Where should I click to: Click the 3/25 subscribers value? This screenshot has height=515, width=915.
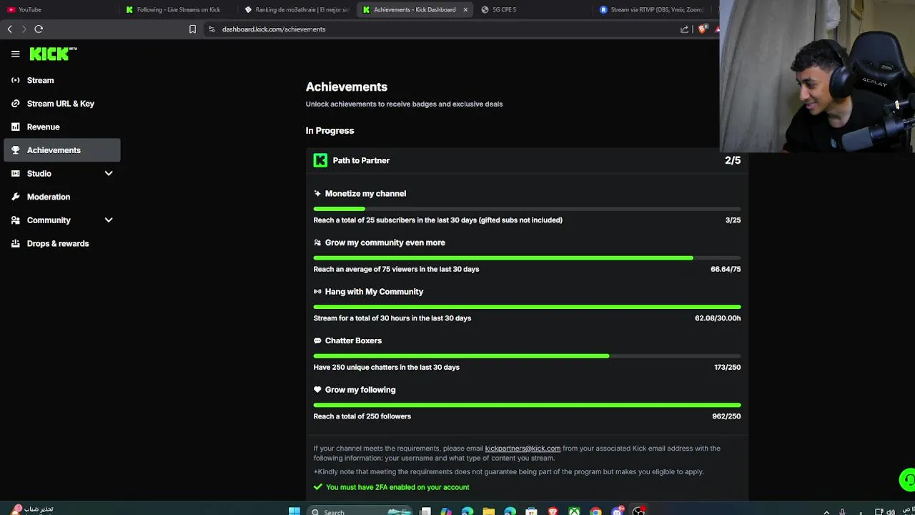(x=733, y=220)
